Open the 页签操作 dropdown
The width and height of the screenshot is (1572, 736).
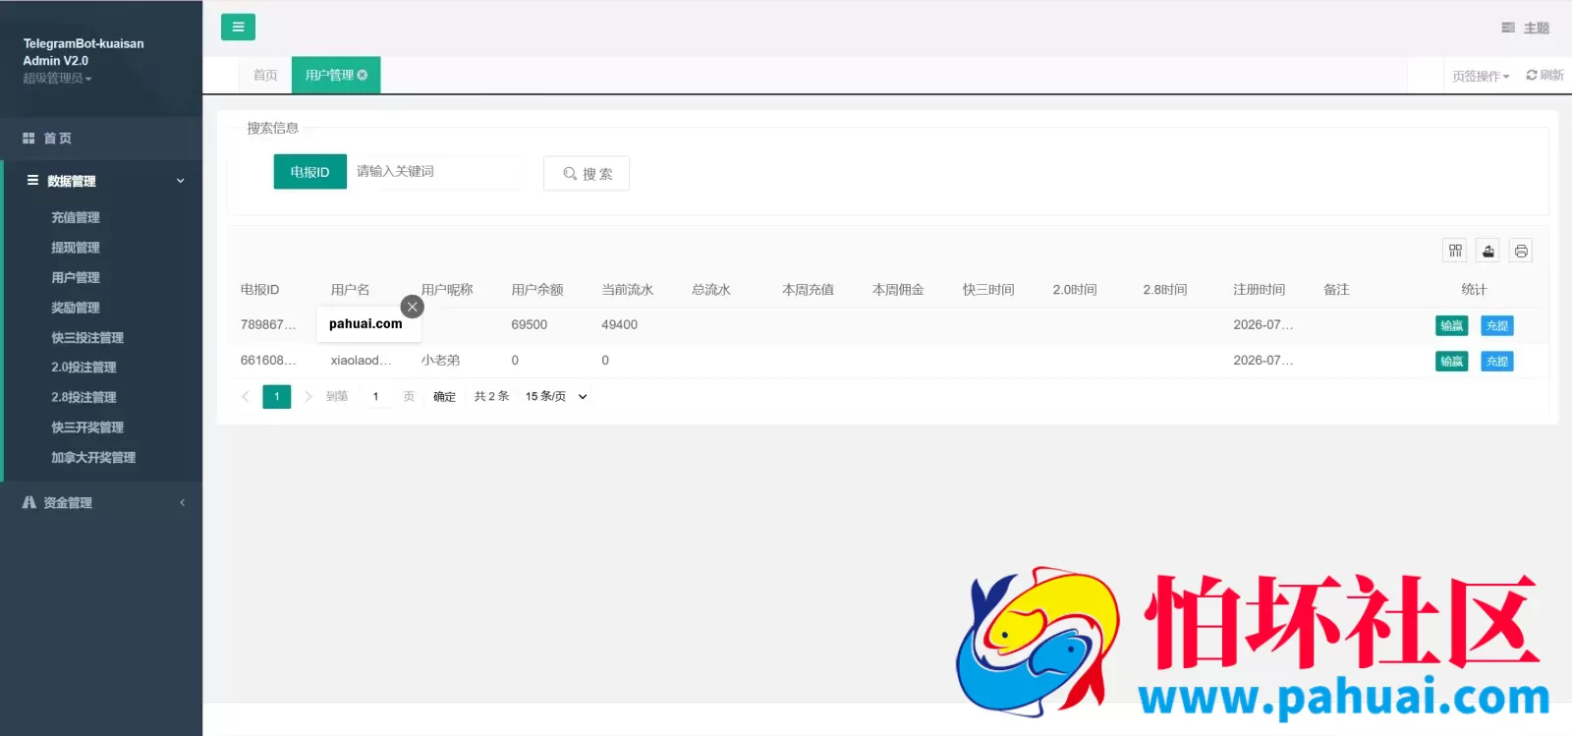click(x=1481, y=76)
